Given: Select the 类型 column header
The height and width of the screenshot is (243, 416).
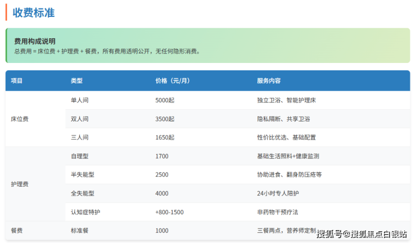Looking at the screenshot, I should click(x=76, y=81).
